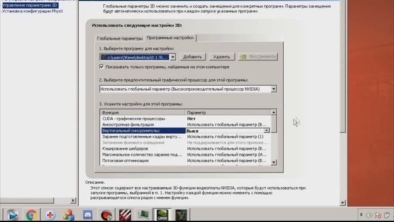Click the Удалить button
Image resolution: width=394 pixels, height=222 pixels.
(x=222, y=57)
